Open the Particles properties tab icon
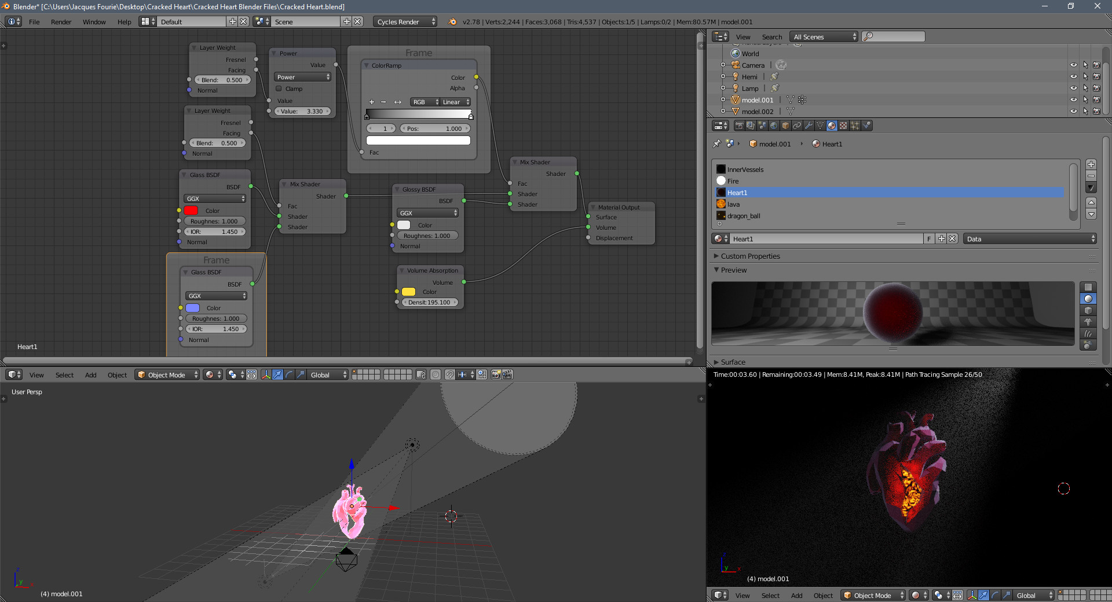Image resolution: width=1112 pixels, height=602 pixels. coord(855,126)
